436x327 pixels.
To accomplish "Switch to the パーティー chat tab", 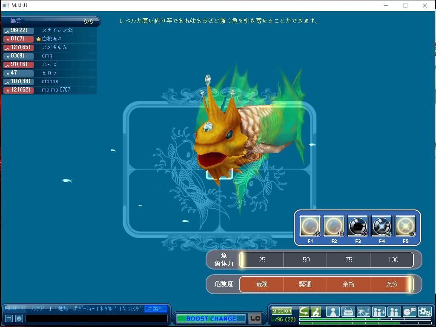I will (x=86, y=309).
